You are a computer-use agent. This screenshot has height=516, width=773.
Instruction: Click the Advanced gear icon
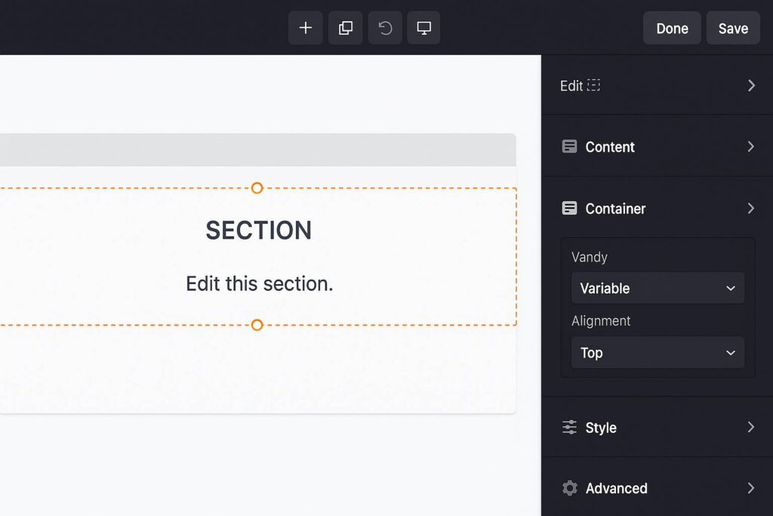tap(570, 488)
